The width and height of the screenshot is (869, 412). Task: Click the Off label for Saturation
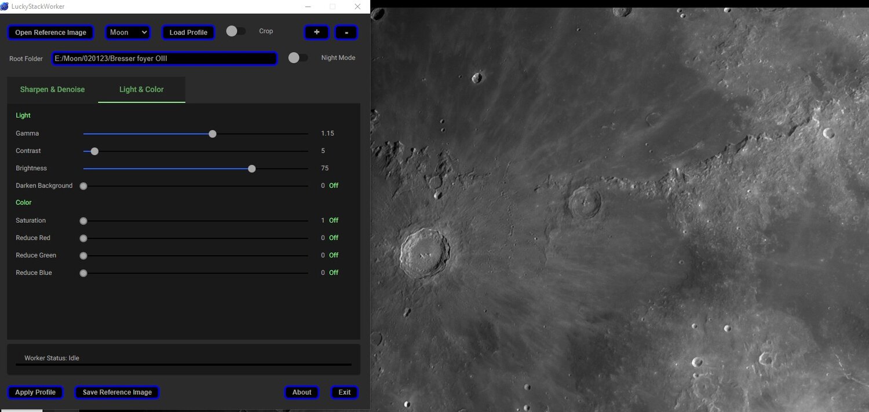(334, 220)
